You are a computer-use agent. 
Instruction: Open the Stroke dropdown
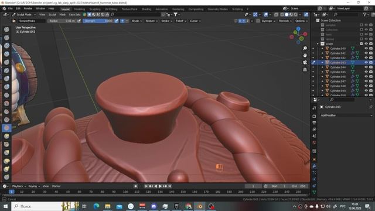click(x=166, y=21)
